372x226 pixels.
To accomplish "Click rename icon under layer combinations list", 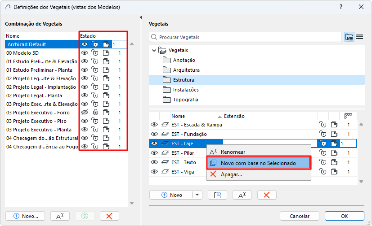I will (x=60, y=216).
